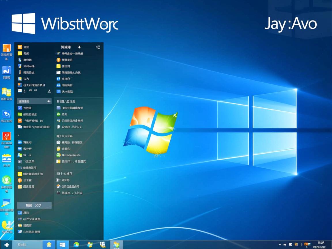Select the highlighted All Programs menu entry

[x=34, y=205]
